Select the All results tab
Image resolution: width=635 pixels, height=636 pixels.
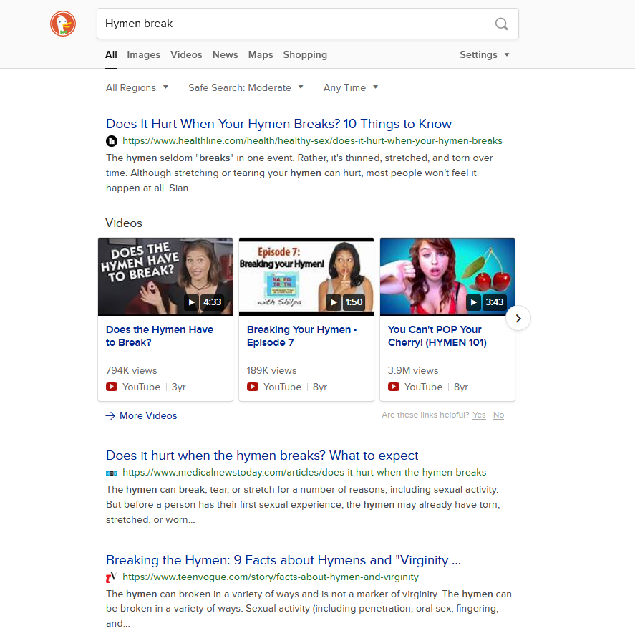pyautogui.click(x=111, y=54)
